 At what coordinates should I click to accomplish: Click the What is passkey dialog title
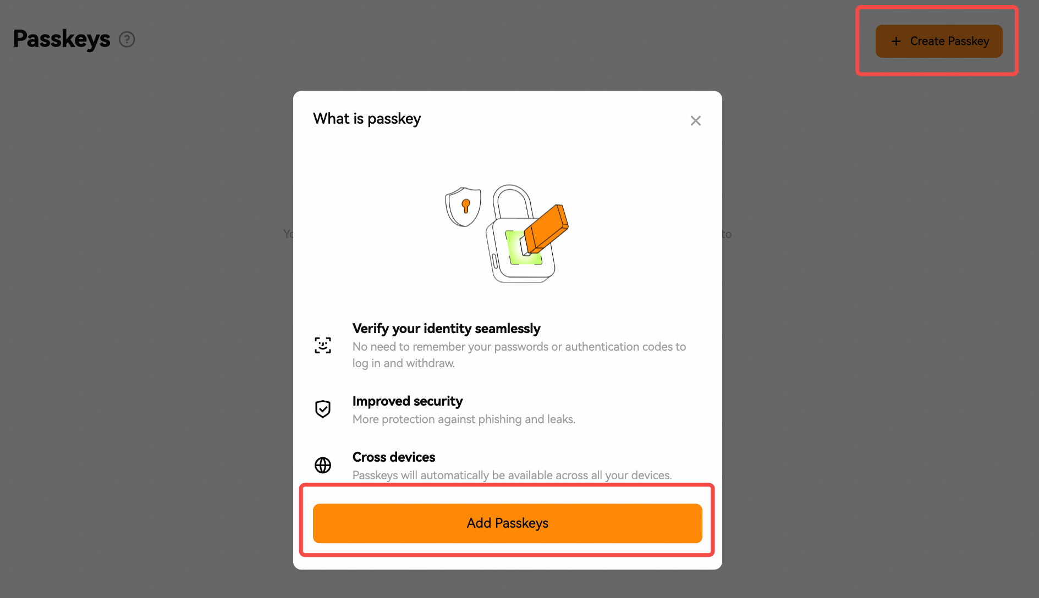(x=367, y=119)
